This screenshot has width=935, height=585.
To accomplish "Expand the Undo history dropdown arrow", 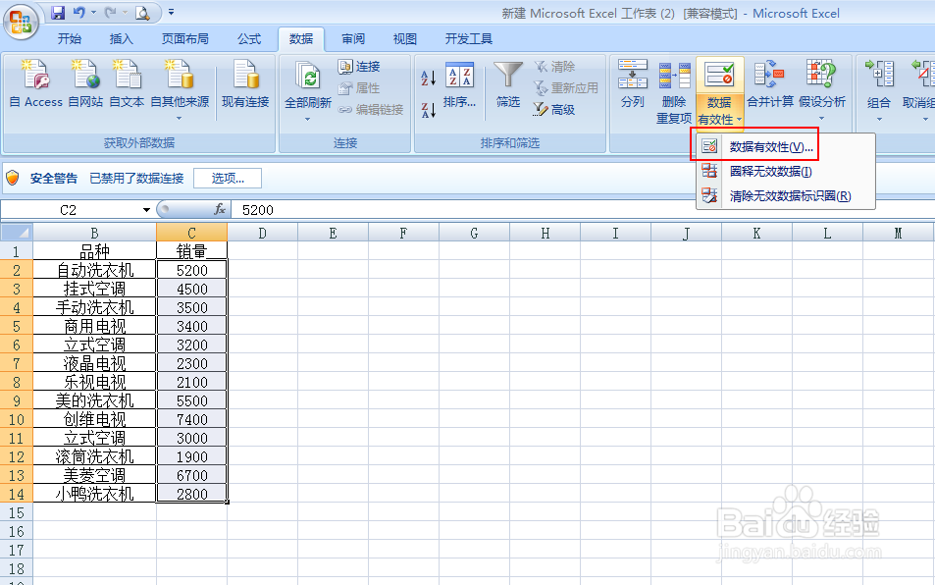I will pos(93,13).
